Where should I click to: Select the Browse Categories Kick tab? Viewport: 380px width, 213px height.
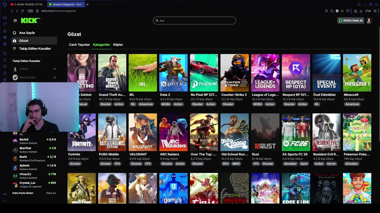click(66, 4)
